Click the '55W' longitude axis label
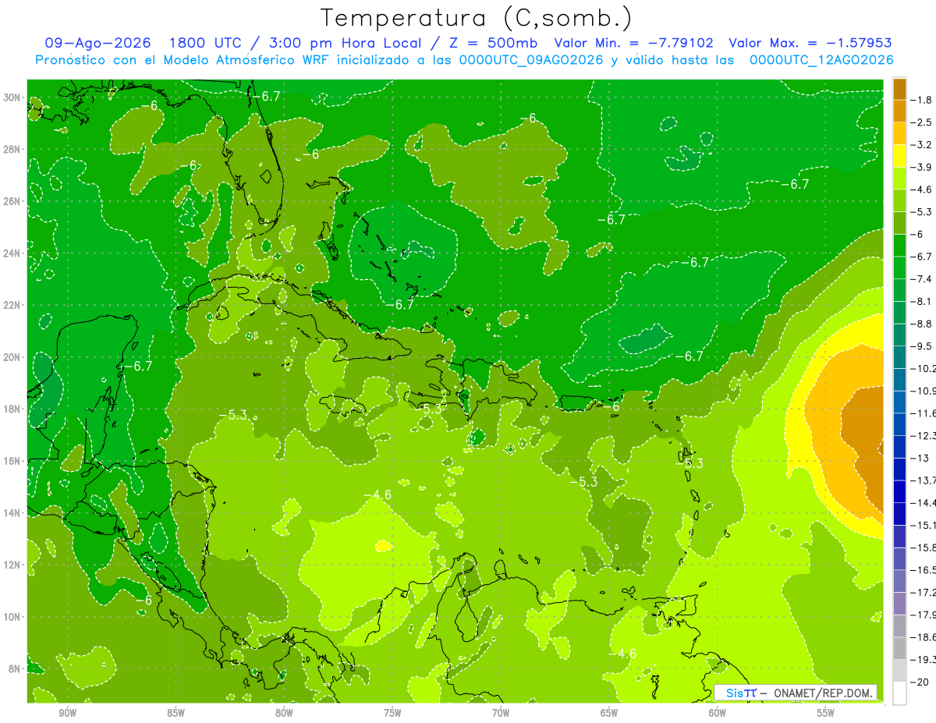The height and width of the screenshot is (723, 936). (826, 713)
